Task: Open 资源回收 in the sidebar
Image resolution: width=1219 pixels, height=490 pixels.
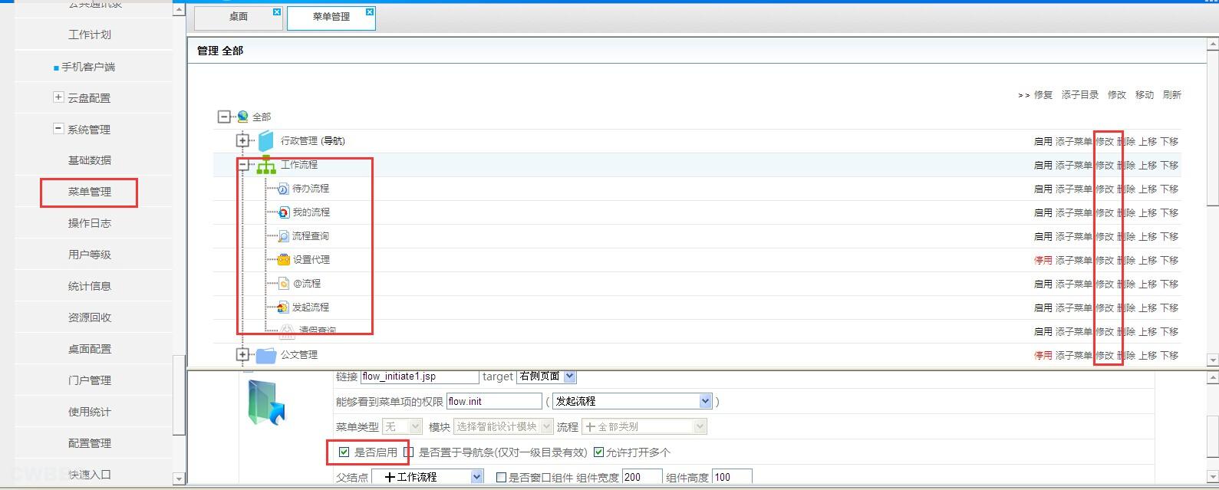Action: click(x=90, y=317)
